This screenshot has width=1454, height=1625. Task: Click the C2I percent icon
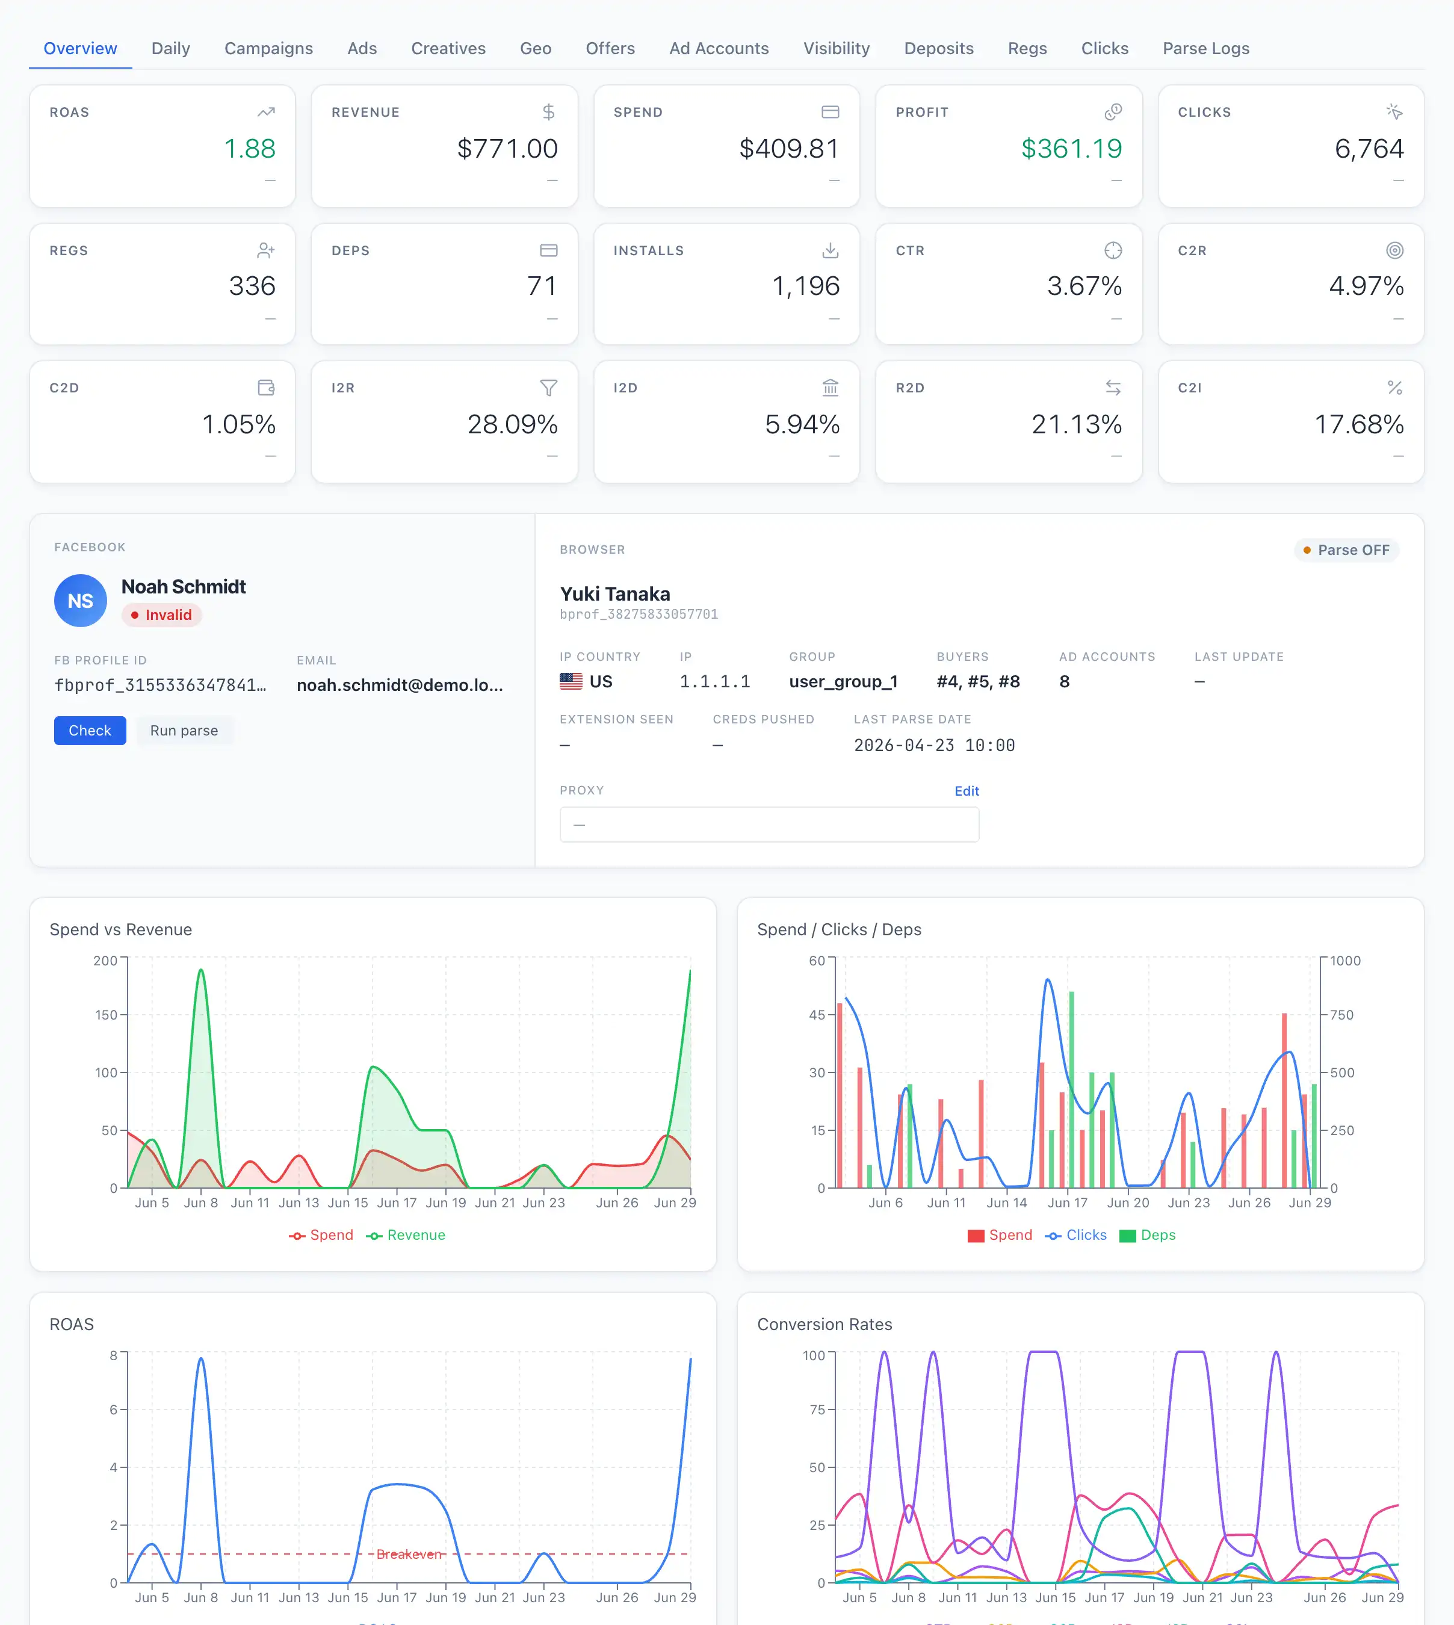(1394, 388)
